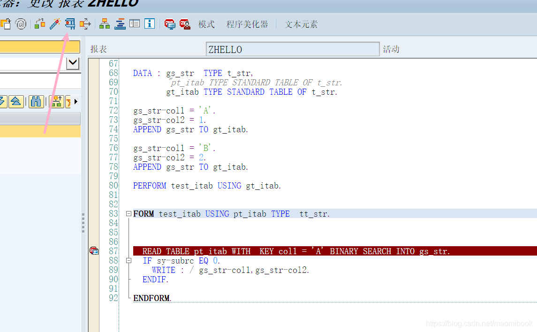Click the yellow field in left panel
The image size is (537, 332).
[x=40, y=47]
